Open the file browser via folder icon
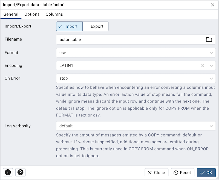Image resolution: width=219 pixels, height=180 pixels. coord(209,39)
